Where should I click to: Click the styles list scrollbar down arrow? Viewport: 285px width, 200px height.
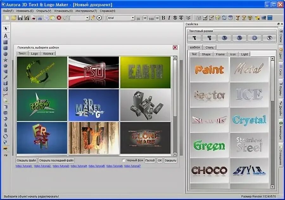point(272,187)
